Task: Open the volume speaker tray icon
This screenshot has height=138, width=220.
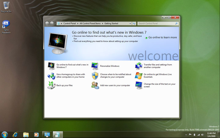Action: click(x=203, y=135)
